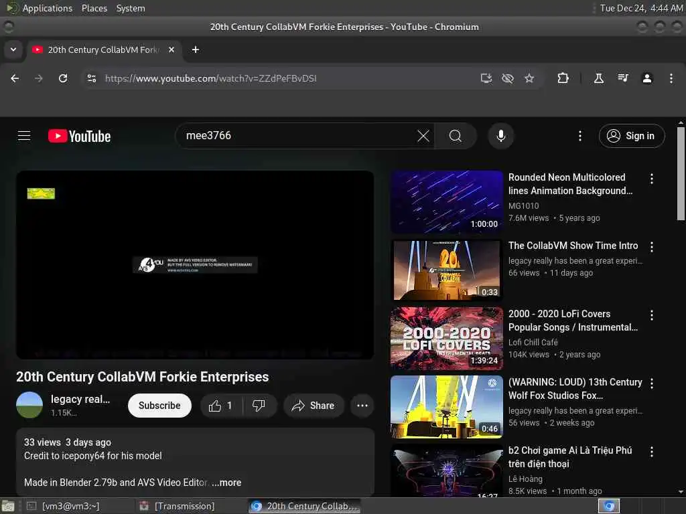Viewport: 686px width, 514px height.
Task: Open options for CollabVM Show Time Intro
Action: tap(651, 247)
